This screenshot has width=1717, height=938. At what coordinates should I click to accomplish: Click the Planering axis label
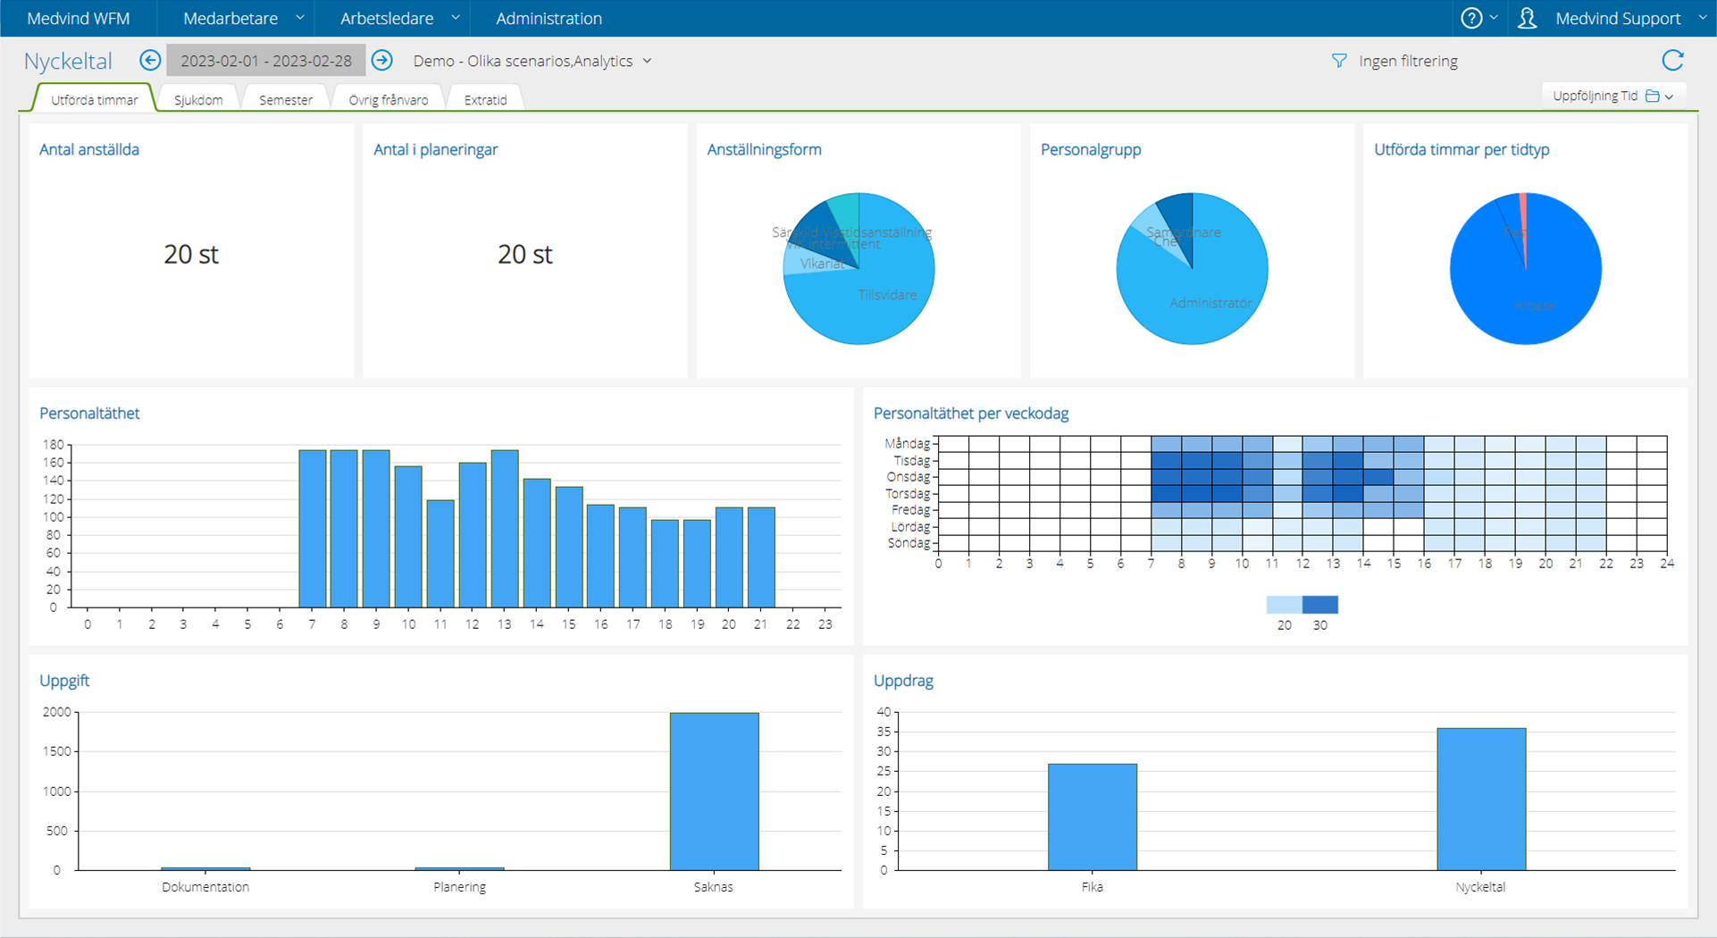point(459,887)
